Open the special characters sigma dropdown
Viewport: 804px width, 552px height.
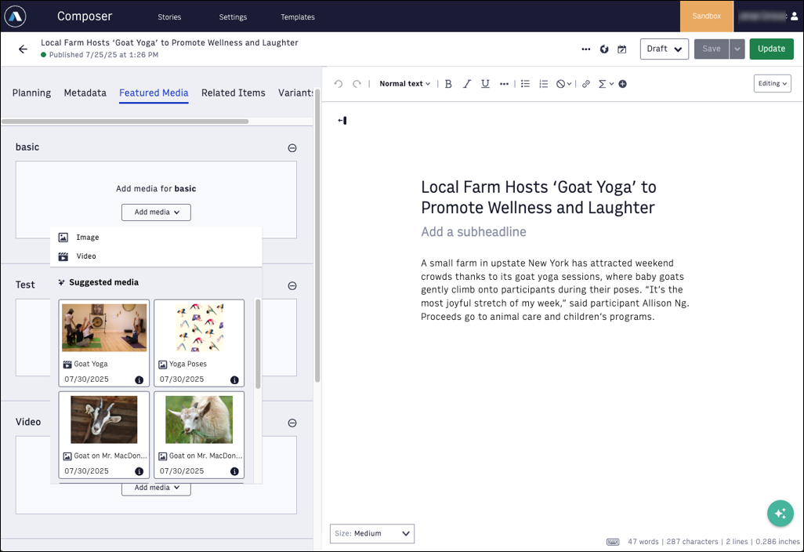[606, 84]
